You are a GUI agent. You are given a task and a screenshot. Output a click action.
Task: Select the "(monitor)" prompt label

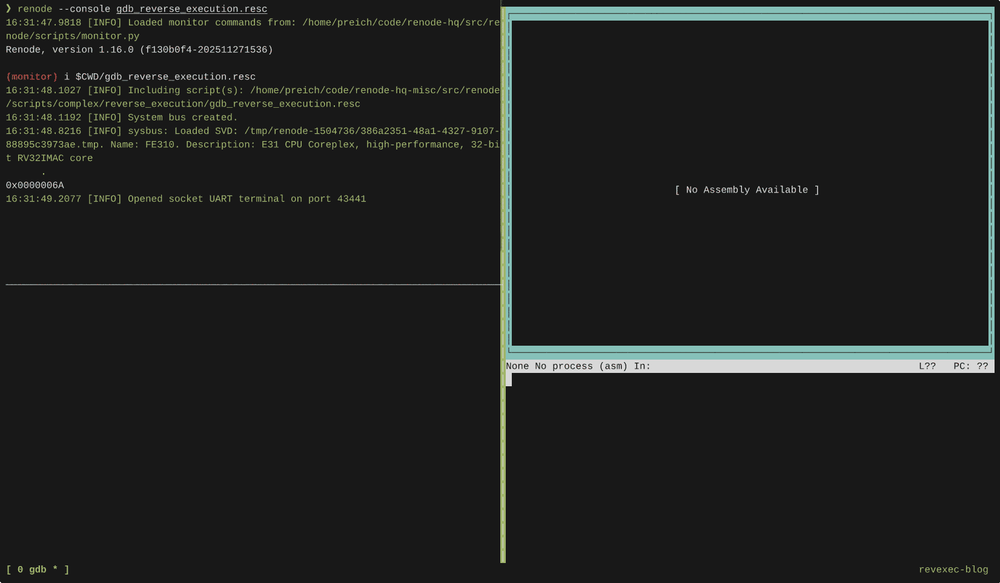pyautogui.click(x=31, y=76)
